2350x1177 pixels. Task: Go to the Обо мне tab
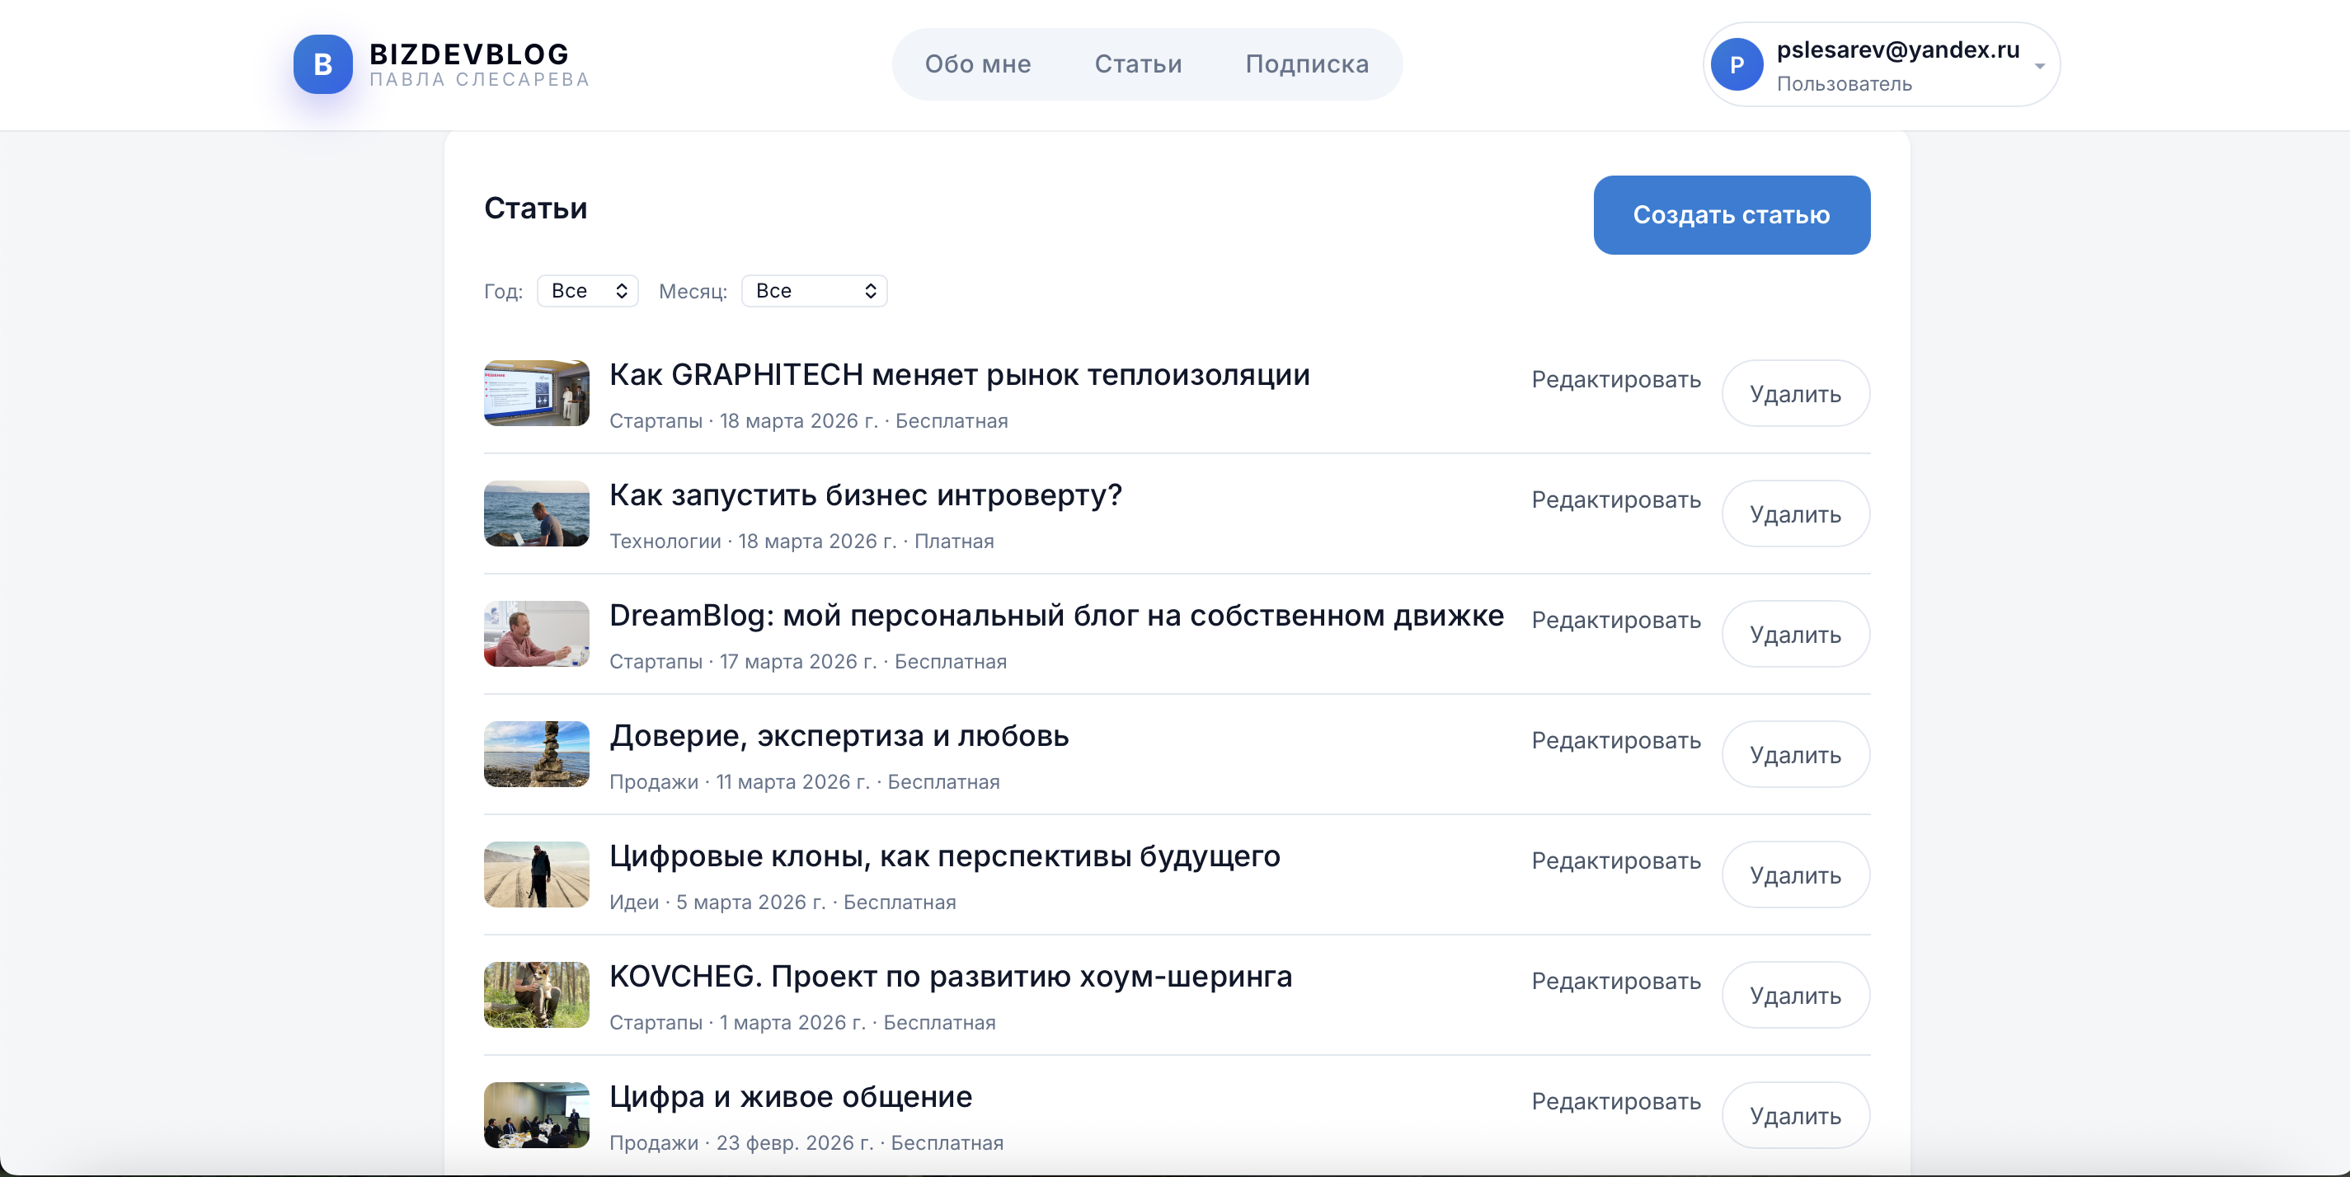[x=978, y=63]
